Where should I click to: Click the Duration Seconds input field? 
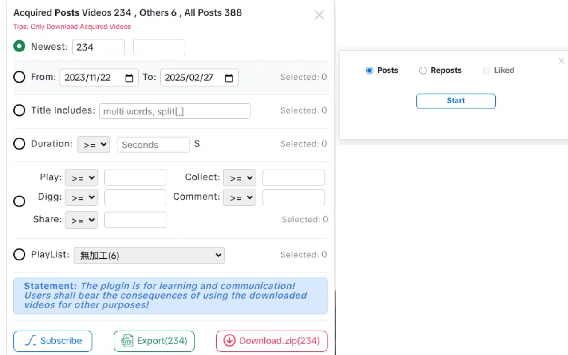tap(154, 145)
